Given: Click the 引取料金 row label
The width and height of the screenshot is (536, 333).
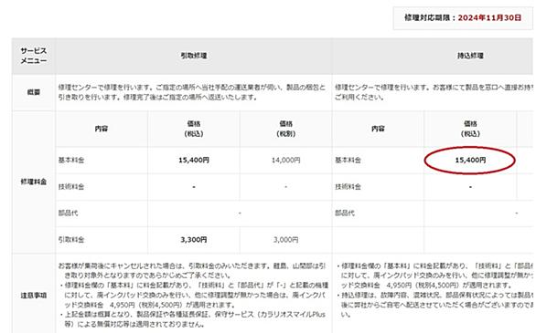Looking at the screenshot, I should tap(71, 240).
